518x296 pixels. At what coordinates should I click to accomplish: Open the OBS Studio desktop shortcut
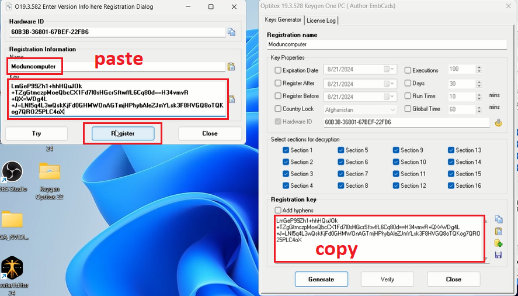[12, 174]
